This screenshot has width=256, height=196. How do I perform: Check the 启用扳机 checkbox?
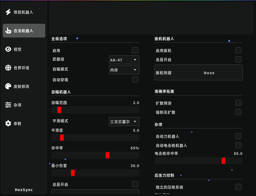238,50
